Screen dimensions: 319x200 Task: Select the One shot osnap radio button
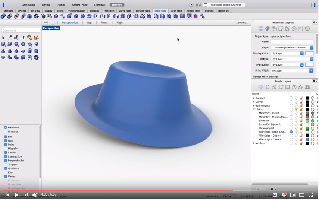coord(6,131)
